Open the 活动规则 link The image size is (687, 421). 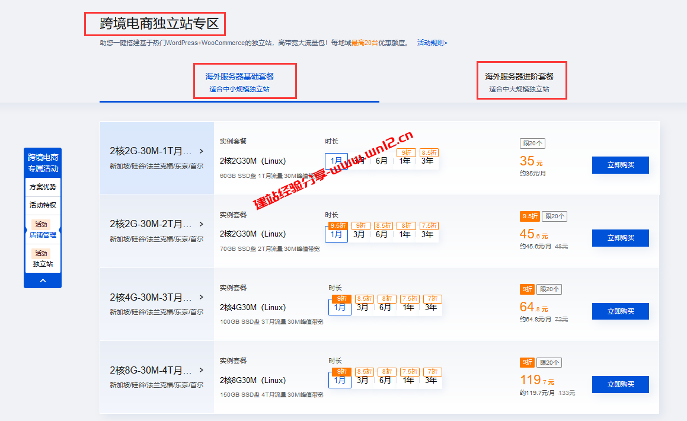(431, 43)
